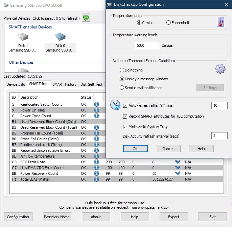Click Cancel in the configuration dialog
232x227 pixels.
pos(168,148)
